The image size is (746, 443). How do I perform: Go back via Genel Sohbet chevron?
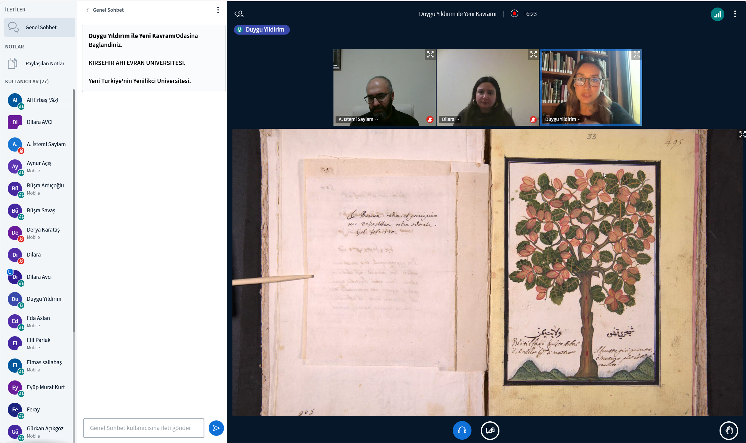pos(87,10)
